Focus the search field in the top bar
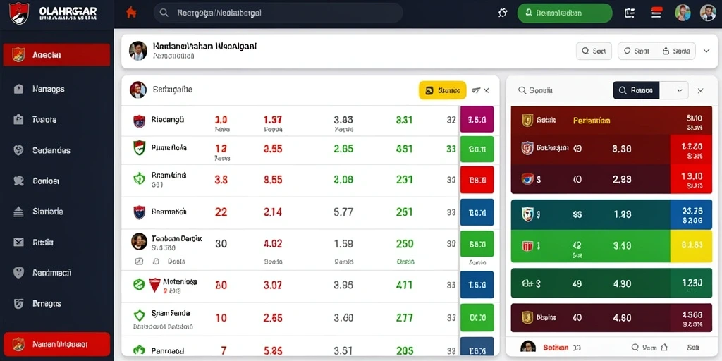 tap(278, 13)
